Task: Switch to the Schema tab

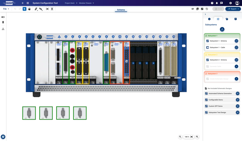Action: pos(121,10)
